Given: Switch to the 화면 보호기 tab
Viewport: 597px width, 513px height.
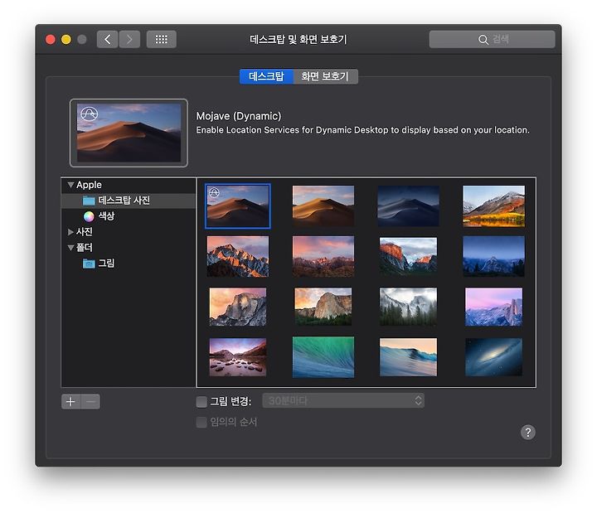Looking at the screenshot, I should coord(325,76).
